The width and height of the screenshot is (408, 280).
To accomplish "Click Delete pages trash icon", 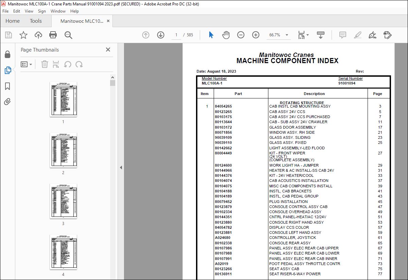I will [45, 64].
